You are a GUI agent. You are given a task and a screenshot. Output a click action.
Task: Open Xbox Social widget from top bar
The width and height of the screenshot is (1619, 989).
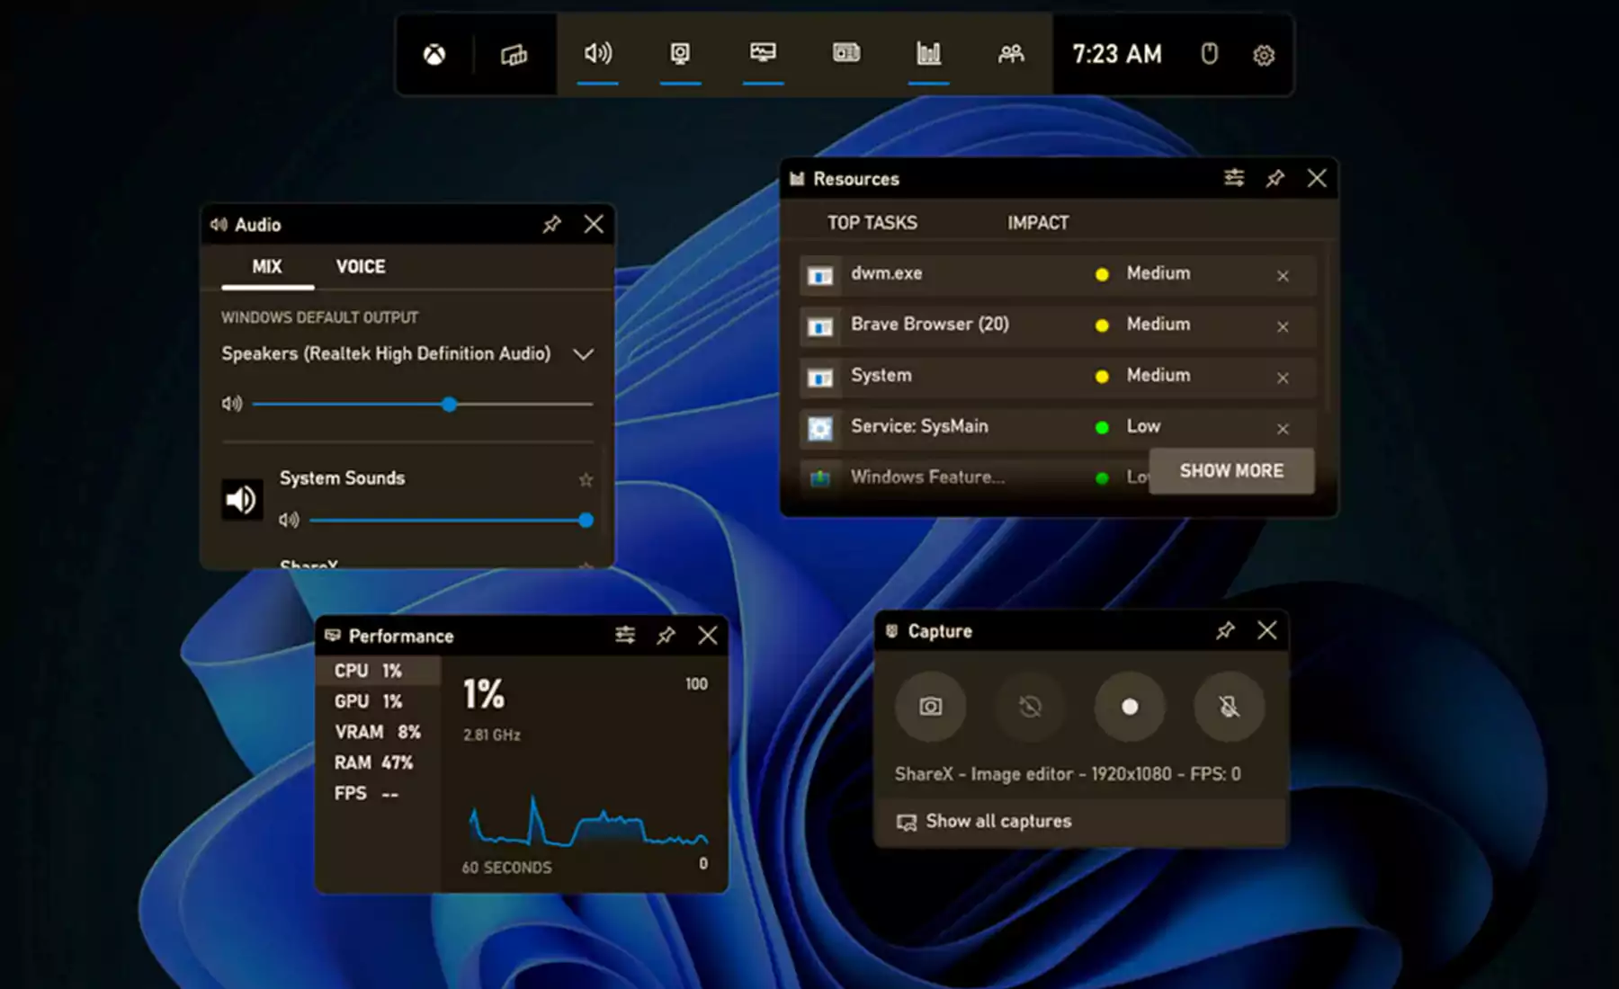1011,55
